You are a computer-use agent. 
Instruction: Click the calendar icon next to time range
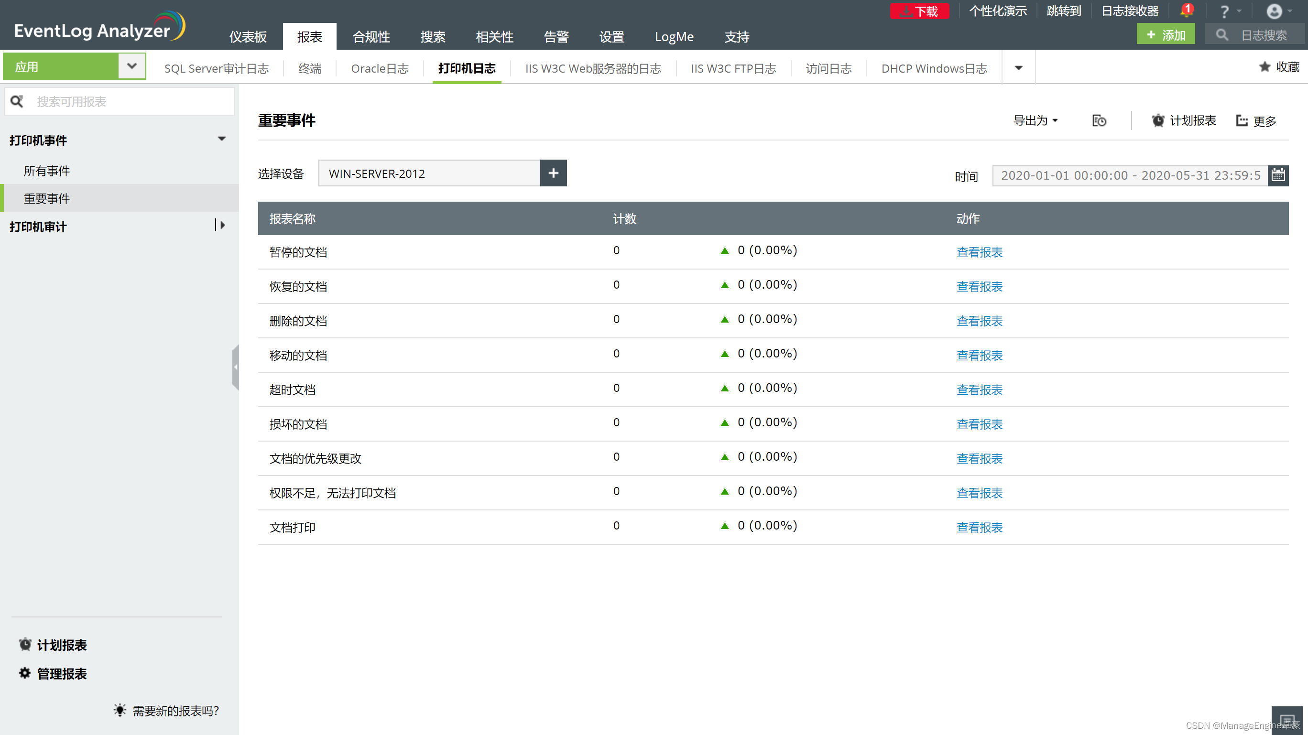[x=1278, y=176]
